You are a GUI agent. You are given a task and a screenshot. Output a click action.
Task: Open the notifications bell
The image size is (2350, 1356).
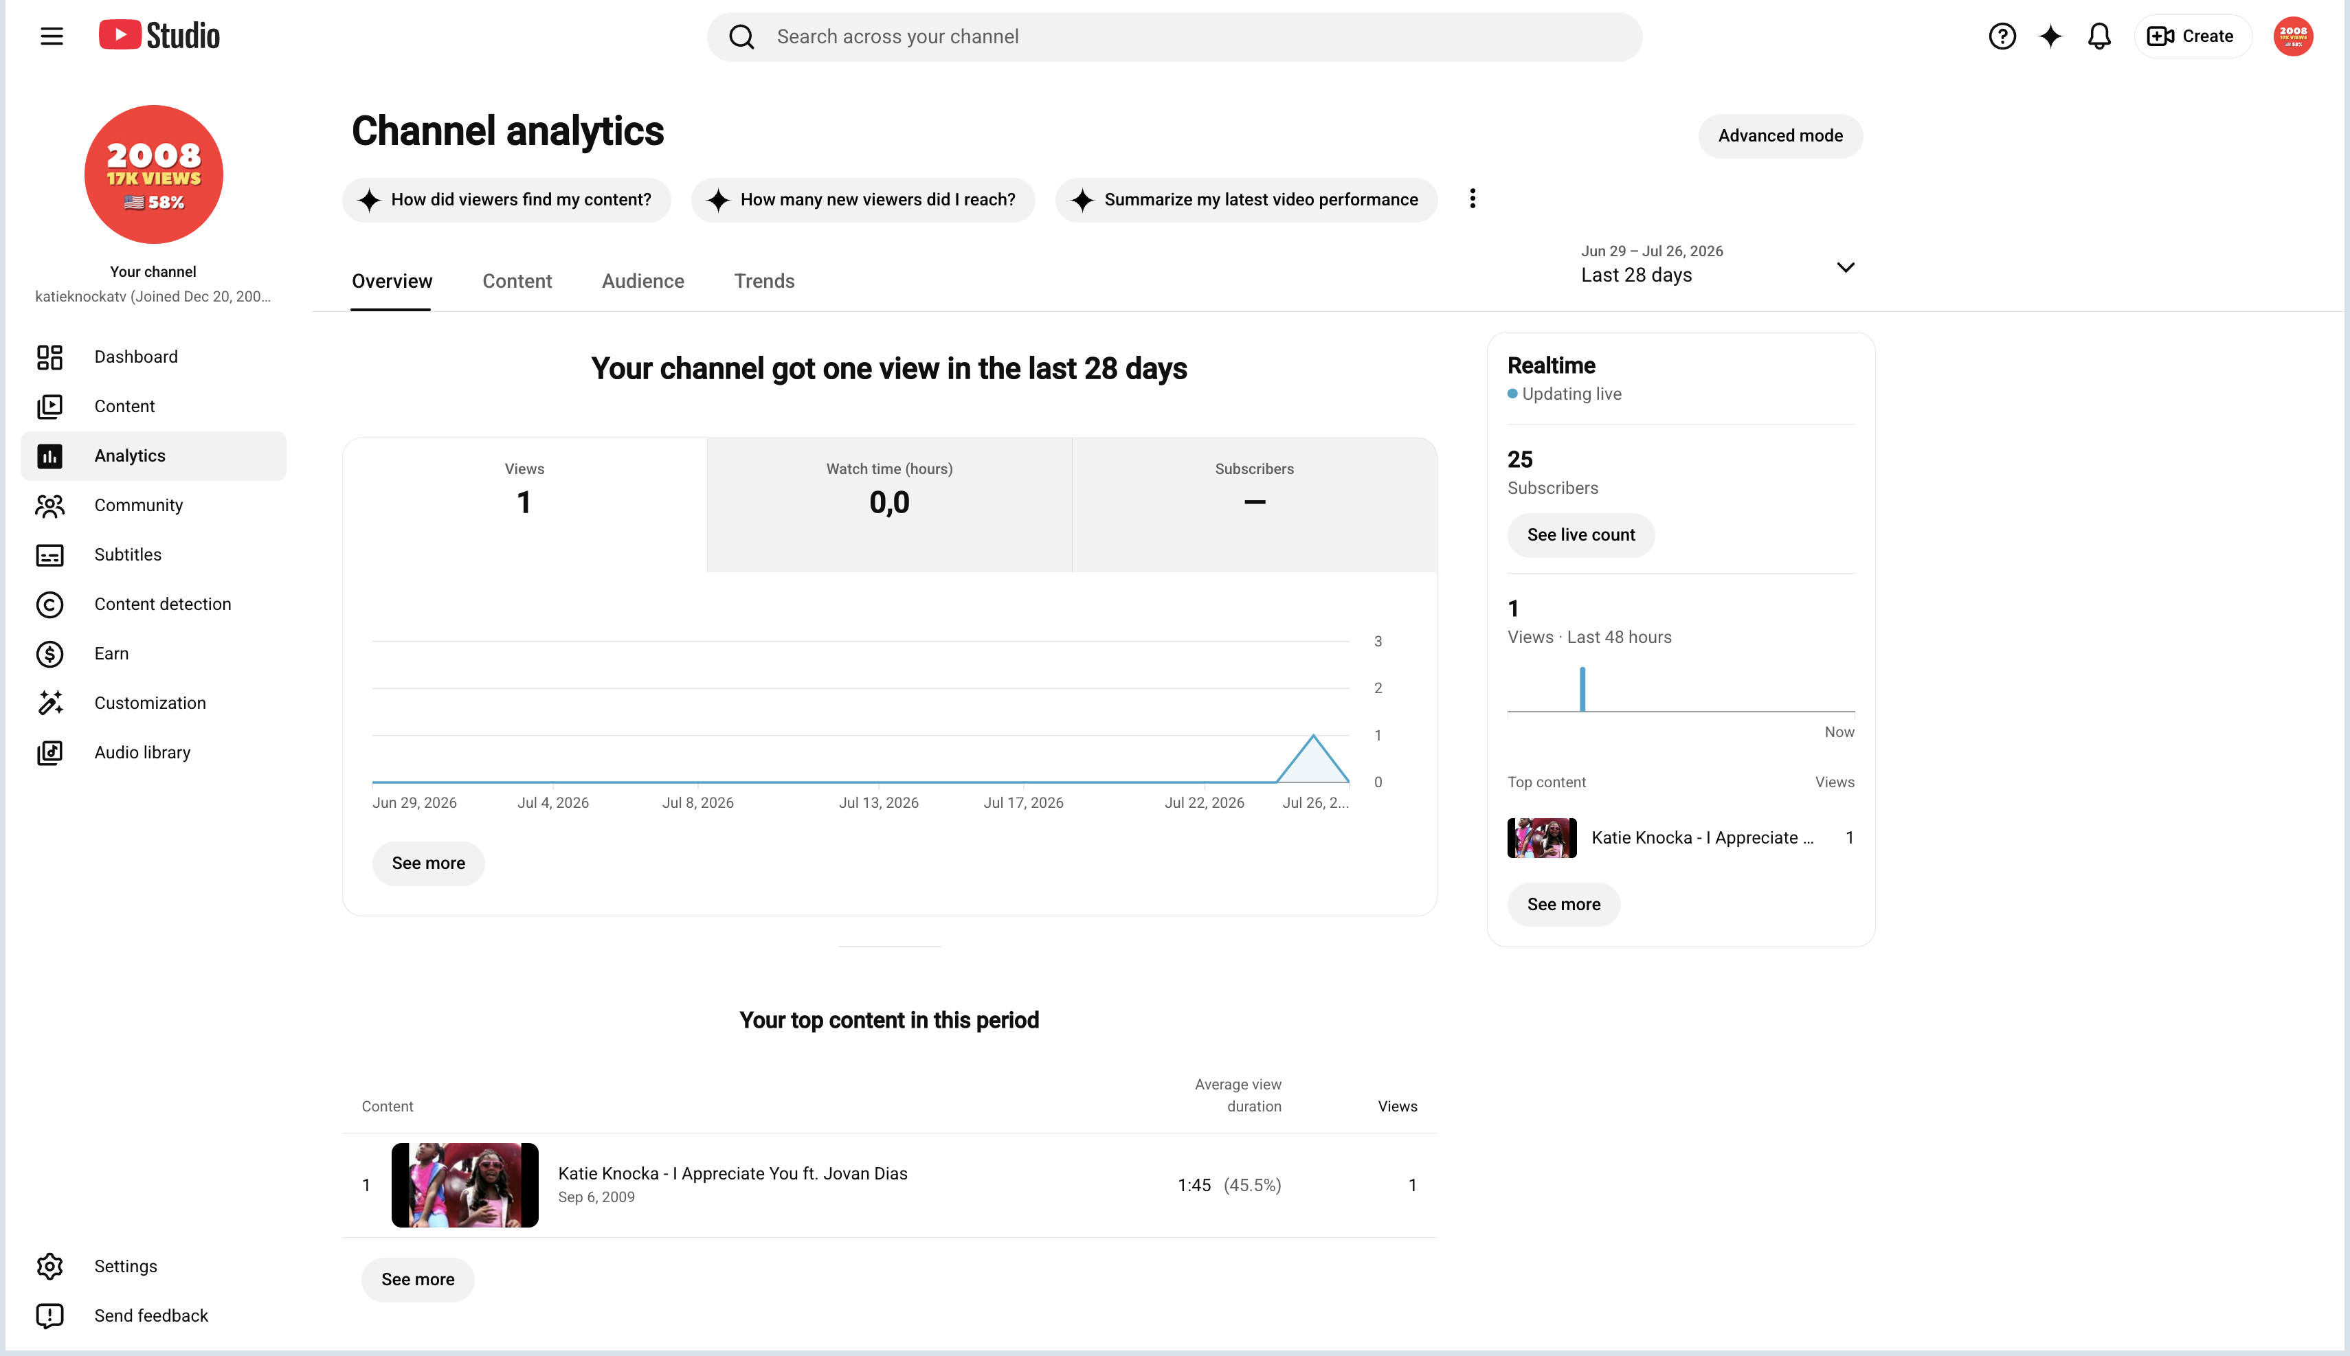click(x=2099, y=36)
